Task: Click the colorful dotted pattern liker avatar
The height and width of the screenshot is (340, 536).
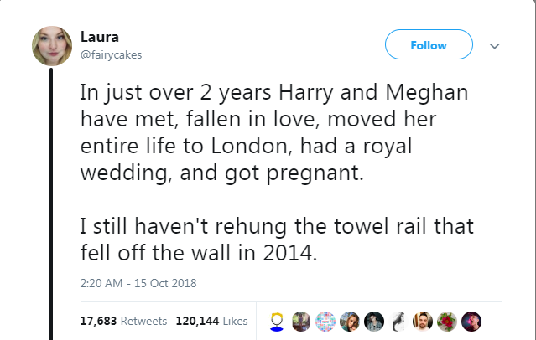Action: [x=326, y=321]
